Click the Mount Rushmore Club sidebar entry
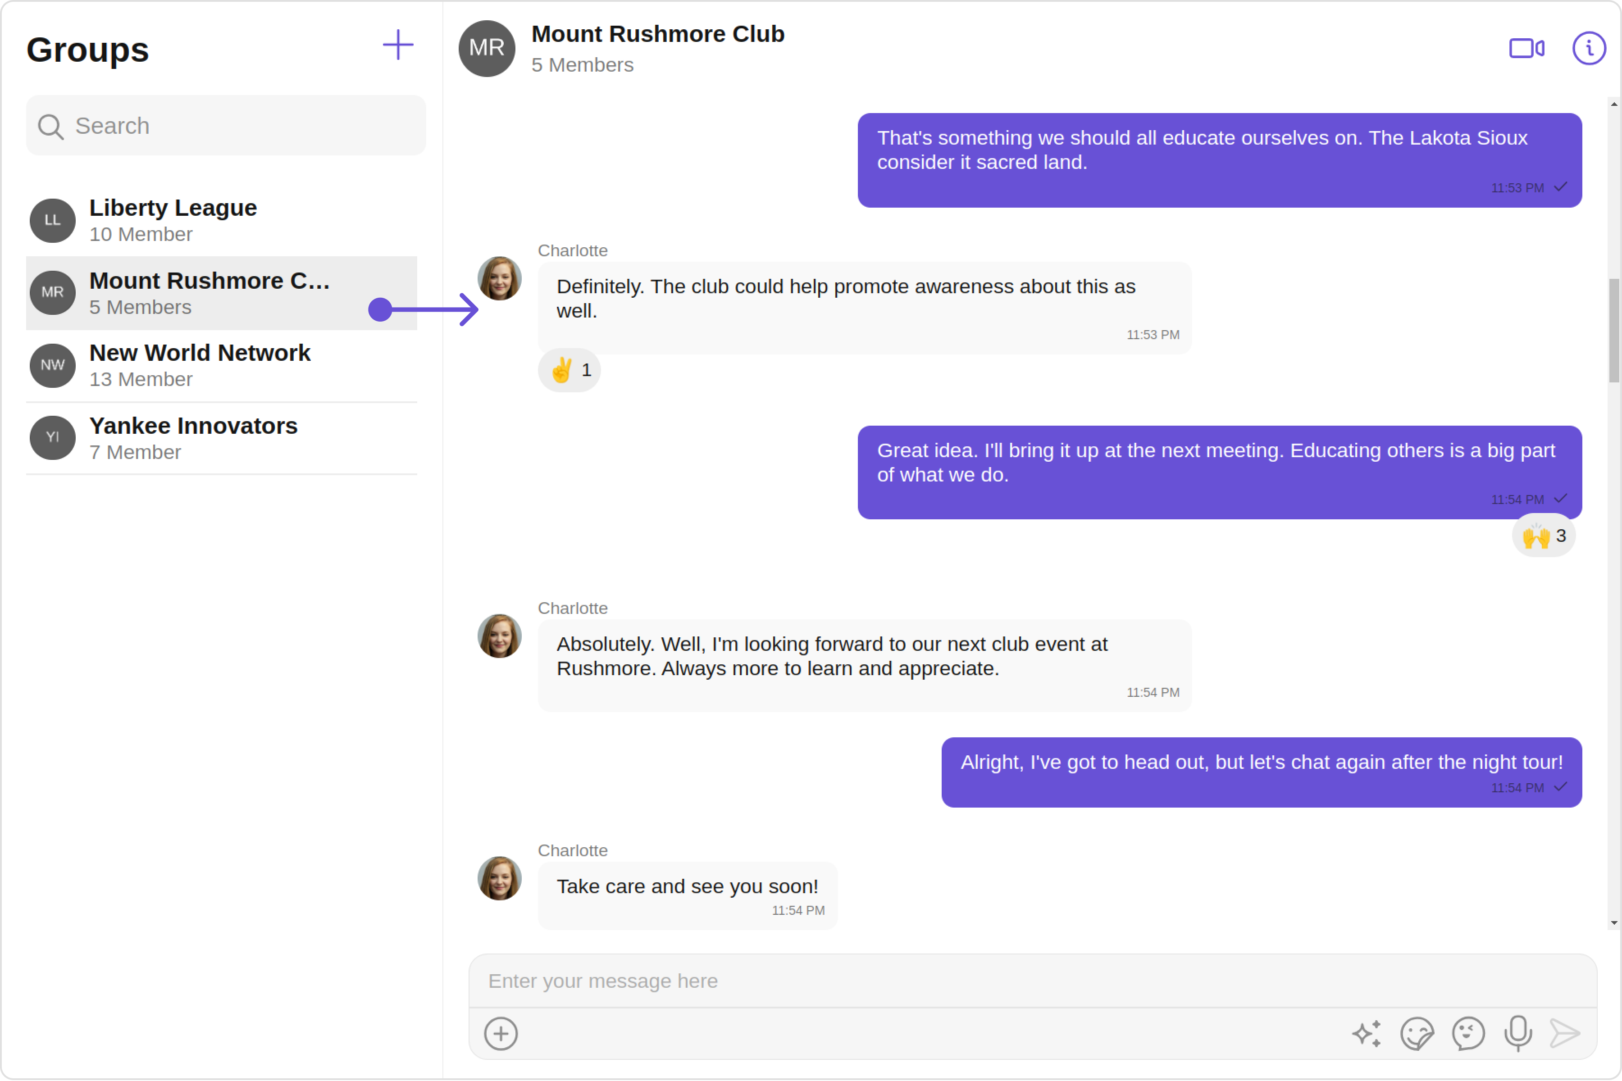 pos(207,293)
